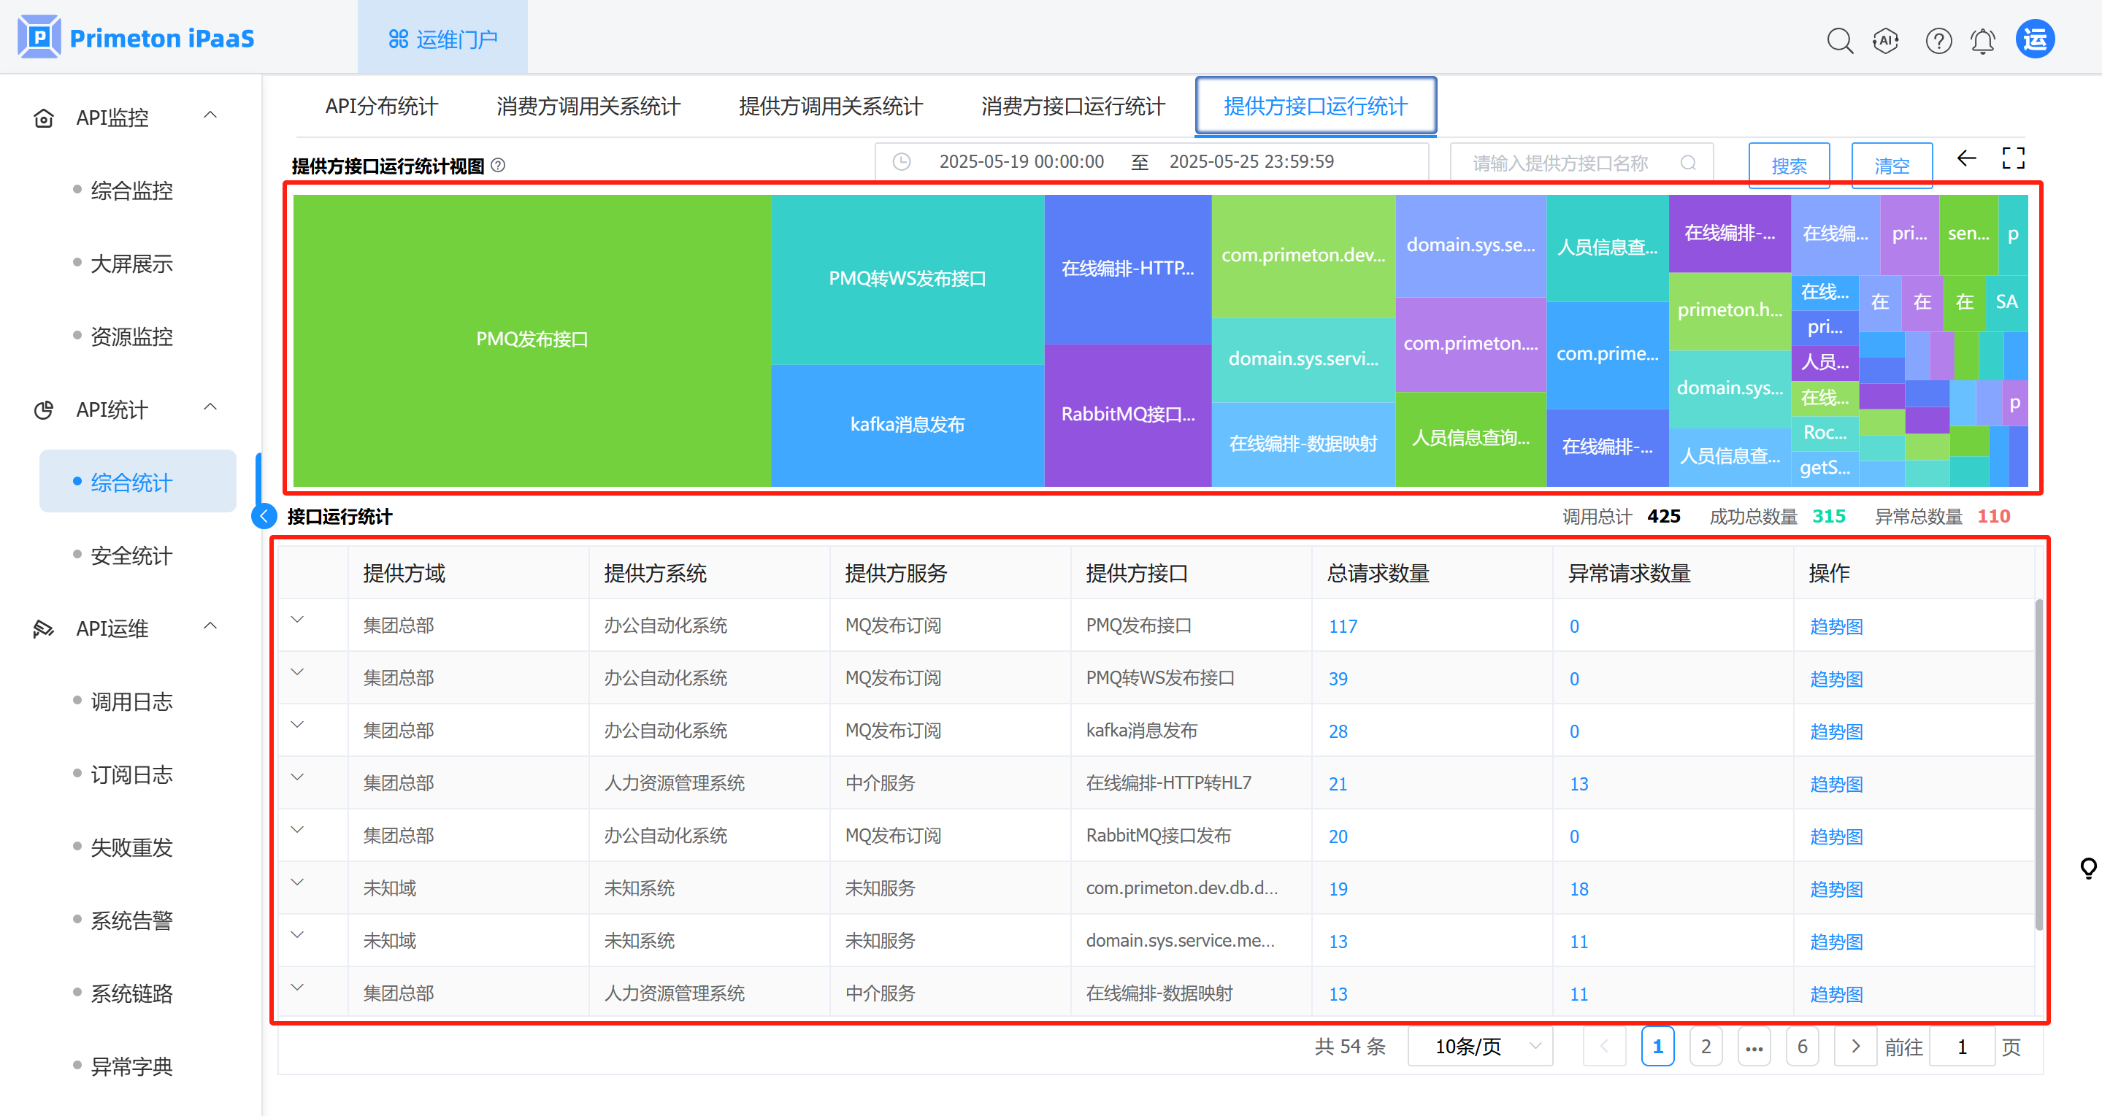Collapse the sidebar with the blue arrow
This screenshot has height=1116, width=2102.
click(x=264, y=516)
